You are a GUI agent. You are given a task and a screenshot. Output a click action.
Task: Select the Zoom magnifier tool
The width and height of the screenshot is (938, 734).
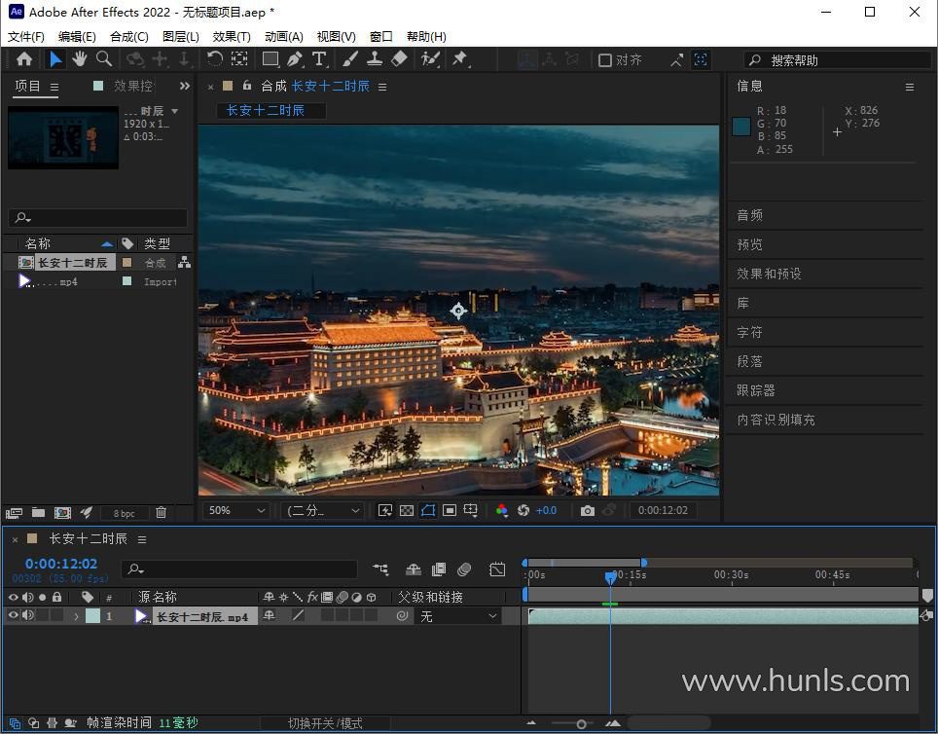(x=104, y=59)
